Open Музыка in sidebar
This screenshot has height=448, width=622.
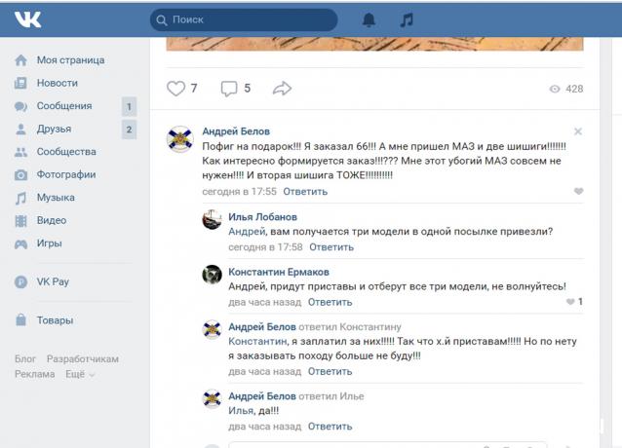pyautogui.click(x=56, y=198)
